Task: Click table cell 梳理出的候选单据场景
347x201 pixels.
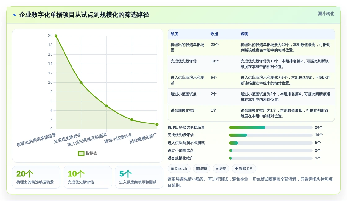Action: tap(187, 47)
